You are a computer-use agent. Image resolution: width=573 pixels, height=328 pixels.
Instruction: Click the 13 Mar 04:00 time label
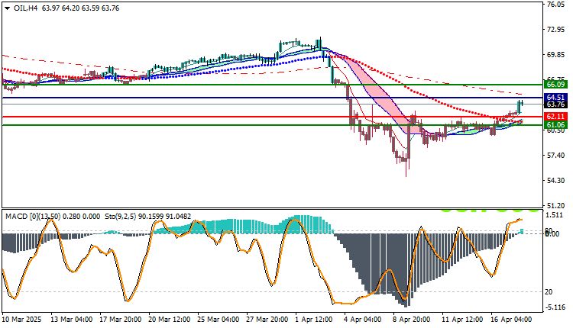(x=72, y=320)
